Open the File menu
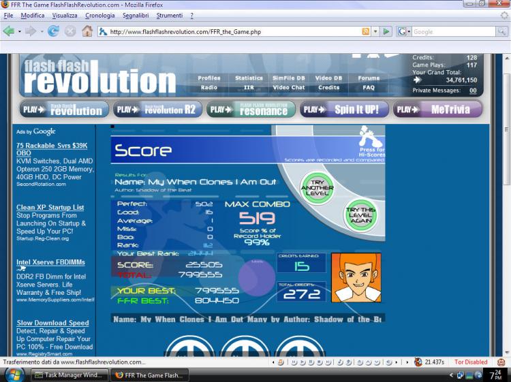This screenshot has height=382, width=511. 8,15
